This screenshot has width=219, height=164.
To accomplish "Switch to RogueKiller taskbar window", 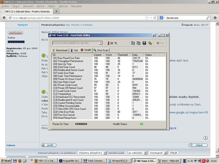I will 70,161.
